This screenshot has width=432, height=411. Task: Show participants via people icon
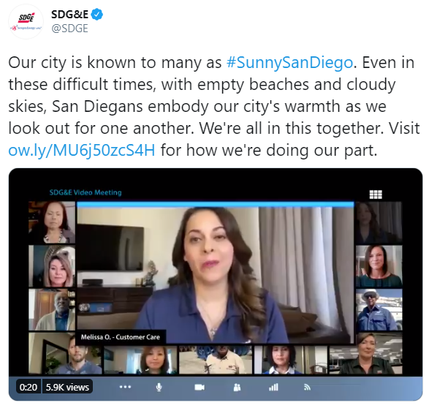click(x=237, y=388)
